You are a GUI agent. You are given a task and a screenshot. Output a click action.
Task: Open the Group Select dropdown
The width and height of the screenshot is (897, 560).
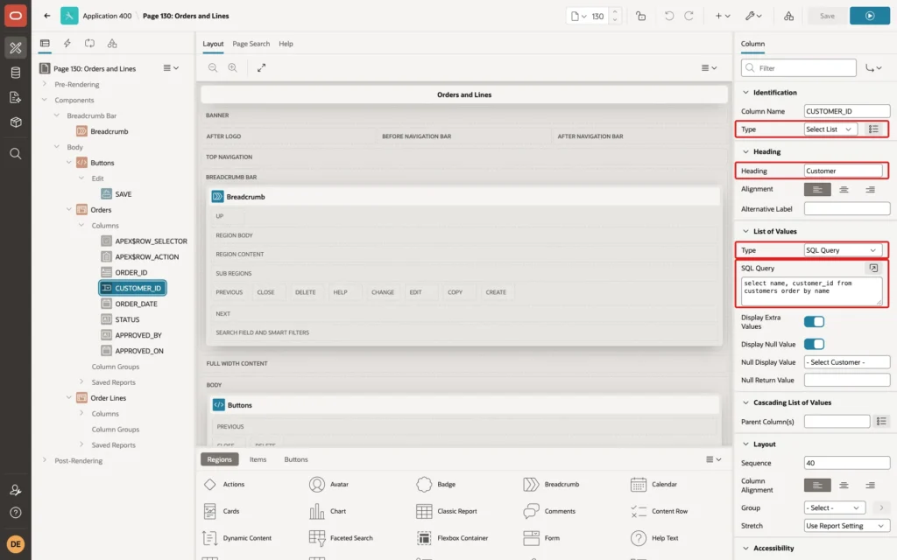(834, 507)
